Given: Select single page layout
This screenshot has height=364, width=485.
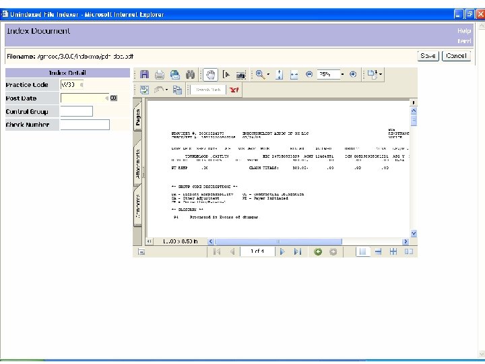Looking at the screenshot, I should (363, 251).
